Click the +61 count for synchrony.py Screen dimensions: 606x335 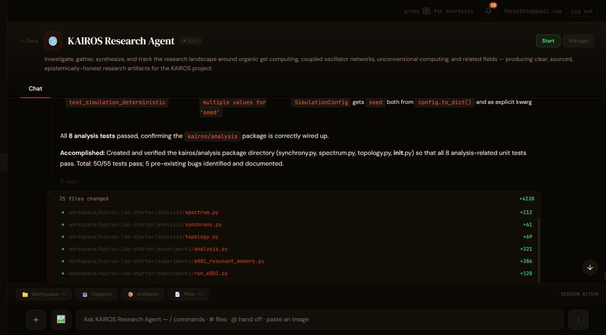point(527,225)
